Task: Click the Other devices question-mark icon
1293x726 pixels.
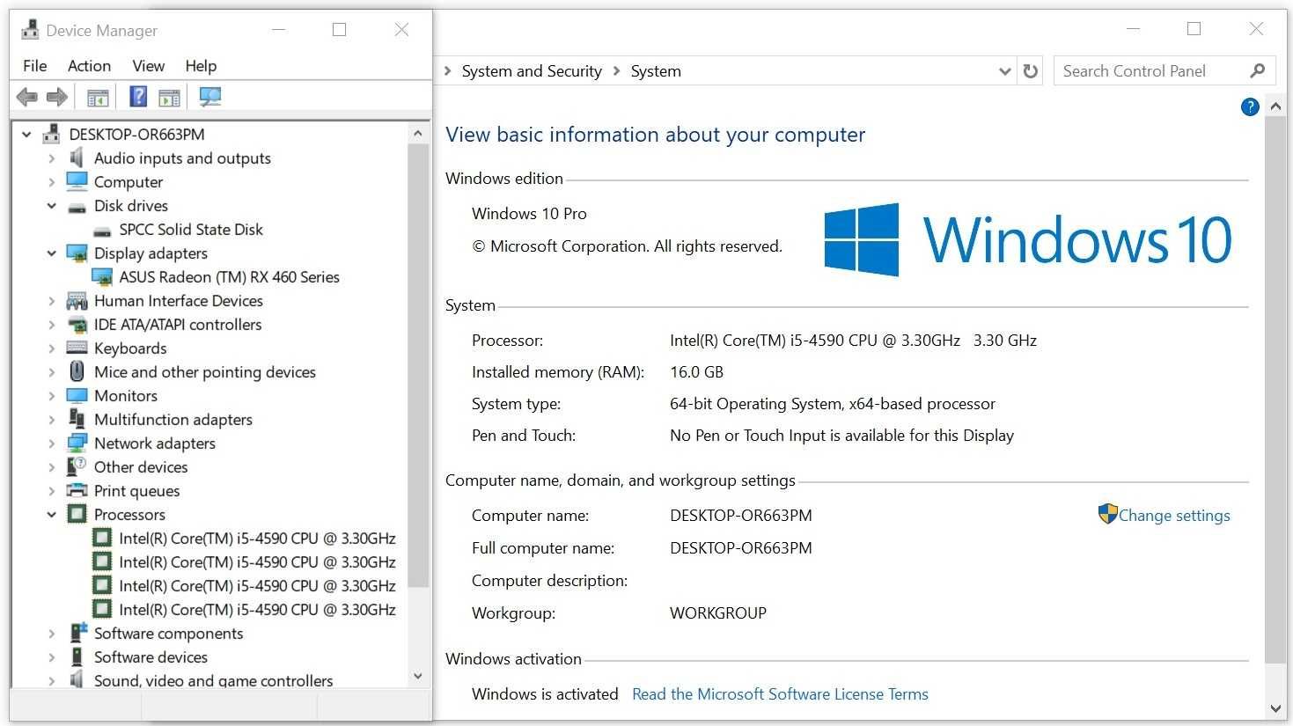Action: tap(77, 466)
